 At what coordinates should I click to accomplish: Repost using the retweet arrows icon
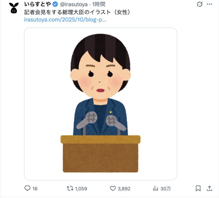70,188
